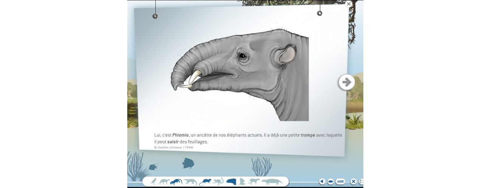Image resolution: width=491 pixels, height=188 pixels.
Task: Mute sound with the speaker icon
Action: click(322, 182)
